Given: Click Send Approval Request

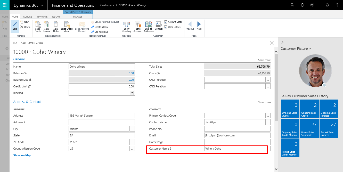Looking at the screenshot, I should 82,27.
